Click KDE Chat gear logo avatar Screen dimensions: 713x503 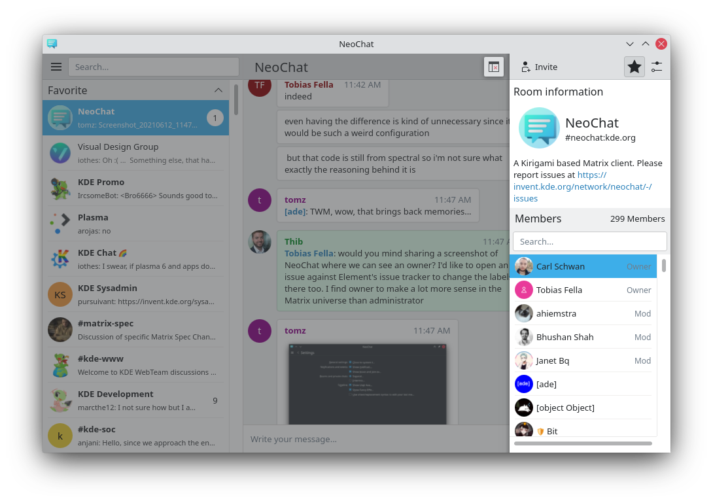click(x=60, y=259)
